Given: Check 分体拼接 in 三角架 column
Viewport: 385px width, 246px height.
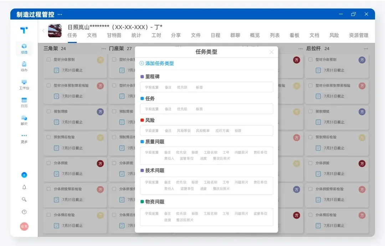Looking at the screenshot, I should point(48,163).
